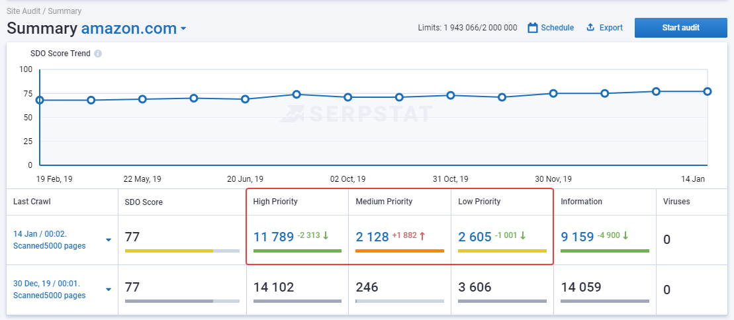
Task: Click the 14 059 information value
Action: coord(581,287)
